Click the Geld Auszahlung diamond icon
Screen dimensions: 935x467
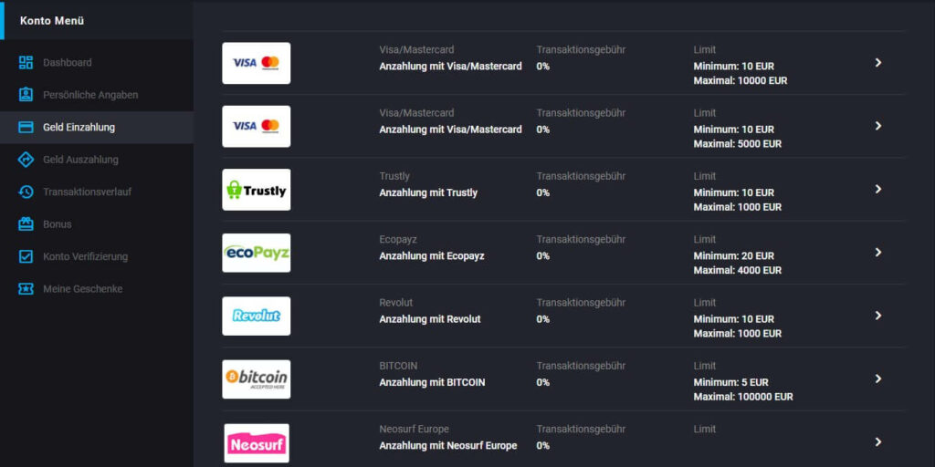click(26, 160)
